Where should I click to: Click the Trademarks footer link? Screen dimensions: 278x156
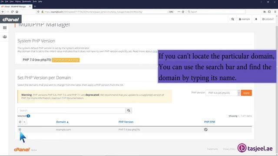coord(212,149)
